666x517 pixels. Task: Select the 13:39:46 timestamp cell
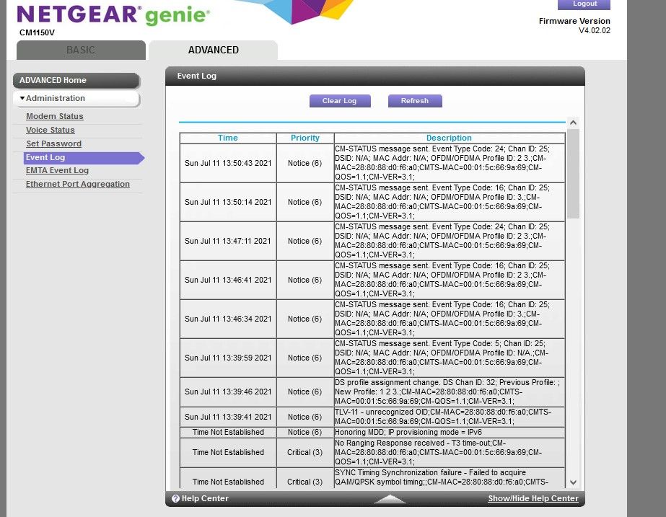pyautogui.click(x=228, y=392)
